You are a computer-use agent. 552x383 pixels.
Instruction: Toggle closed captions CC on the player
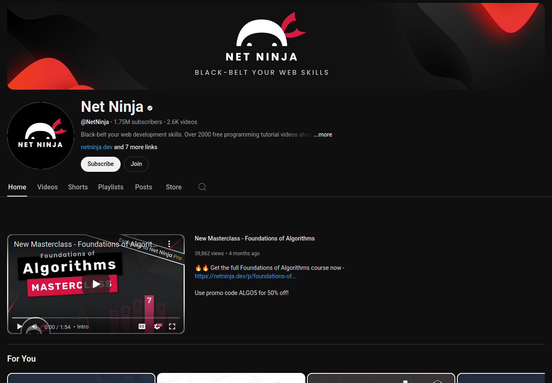tap(142, 326)
